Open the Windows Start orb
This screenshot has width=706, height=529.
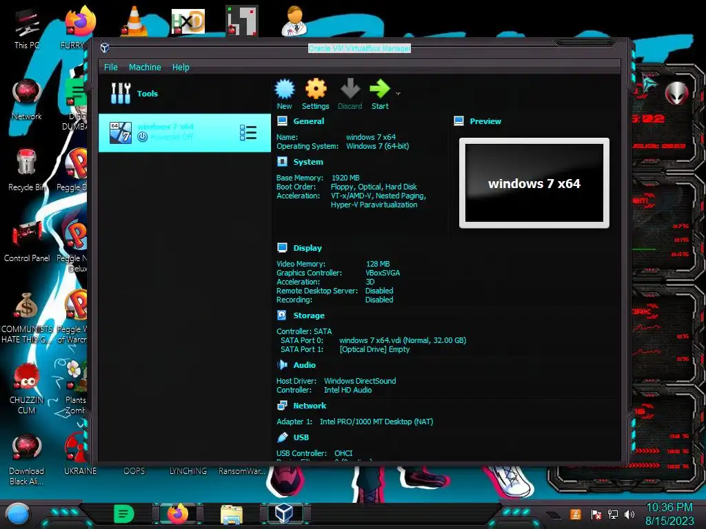[18, 514]
